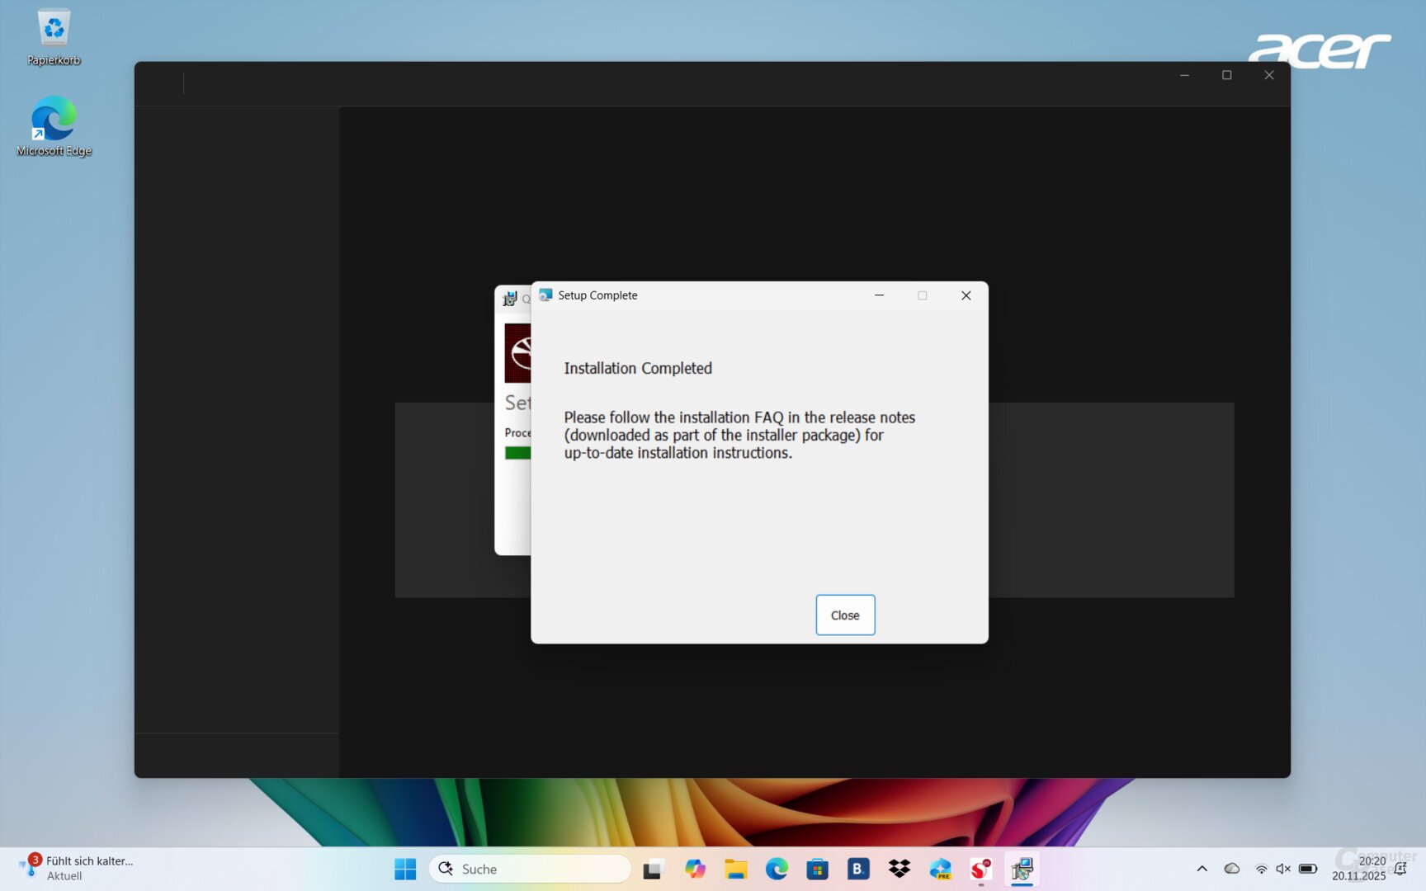Check OneDrive status in the system tray
1426x891 pixels.
tap(1232, 869)
